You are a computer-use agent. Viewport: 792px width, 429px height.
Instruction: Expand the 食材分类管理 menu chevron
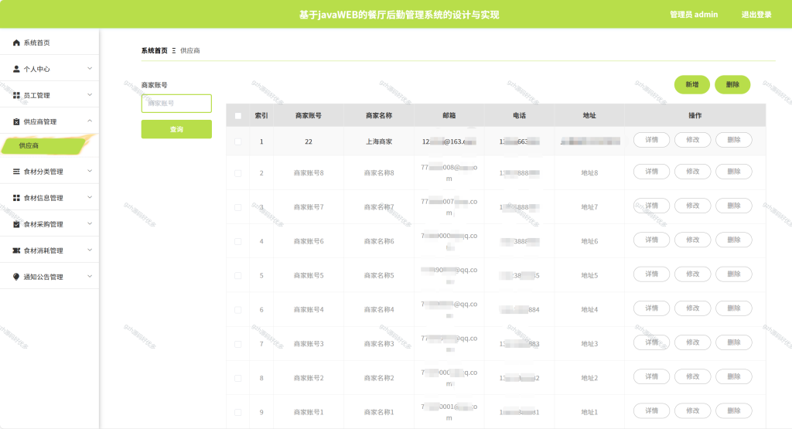(90, 171)
